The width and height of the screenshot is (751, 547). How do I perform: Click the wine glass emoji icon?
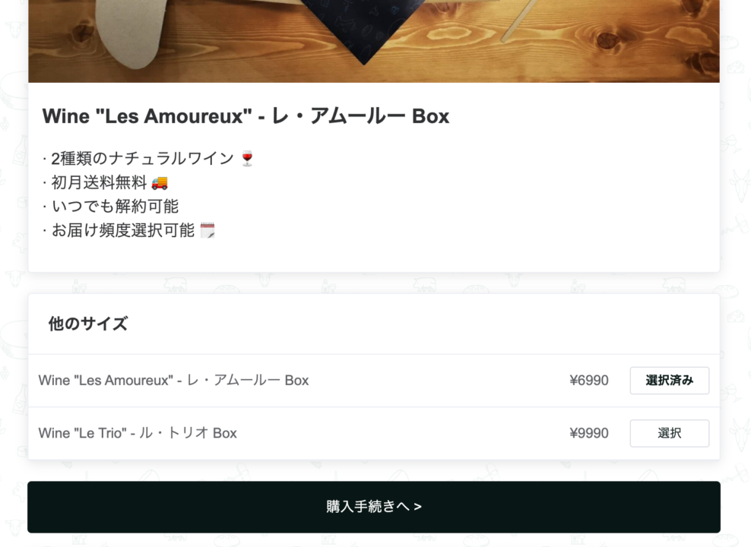click(x=247, y=159)
